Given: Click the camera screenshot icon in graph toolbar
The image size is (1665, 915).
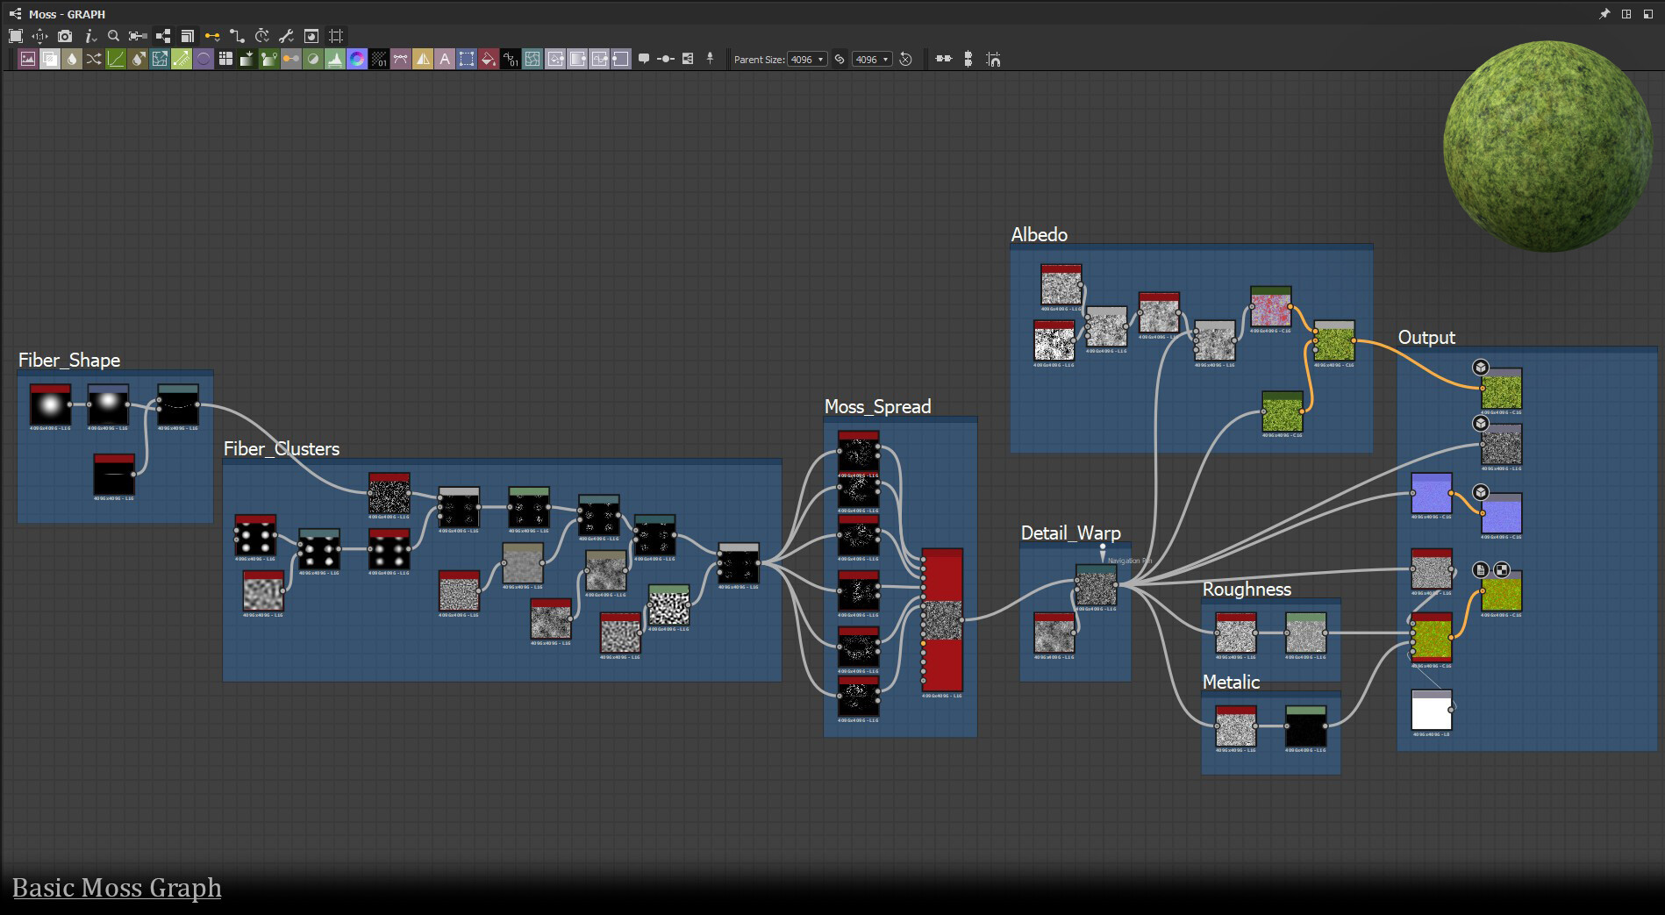Looking at the screenshot, I should click(x=65, y=36).
